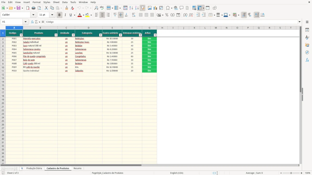Toggle Center Horizontally alignment
The image size is (312, 175).
(102, 15)
